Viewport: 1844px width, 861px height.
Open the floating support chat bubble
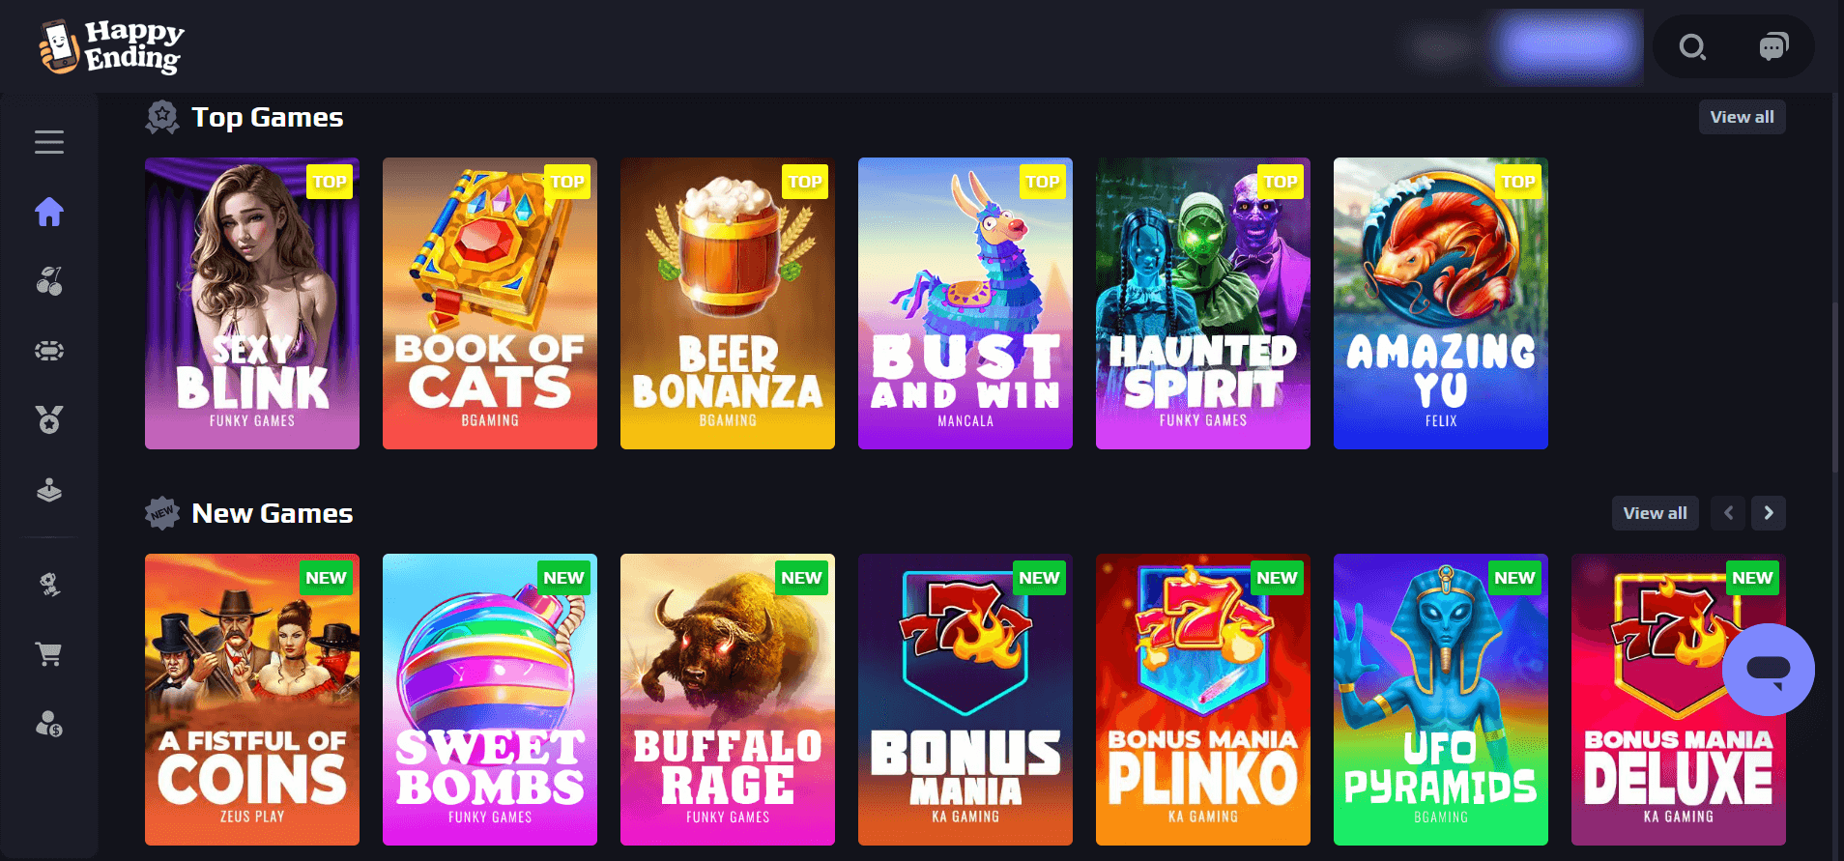(1769, 670)
